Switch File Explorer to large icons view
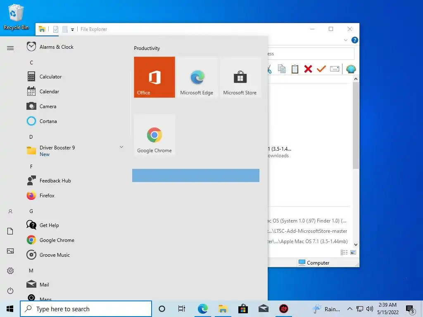The height and width of the screenshot is (317, 423). 353,252
